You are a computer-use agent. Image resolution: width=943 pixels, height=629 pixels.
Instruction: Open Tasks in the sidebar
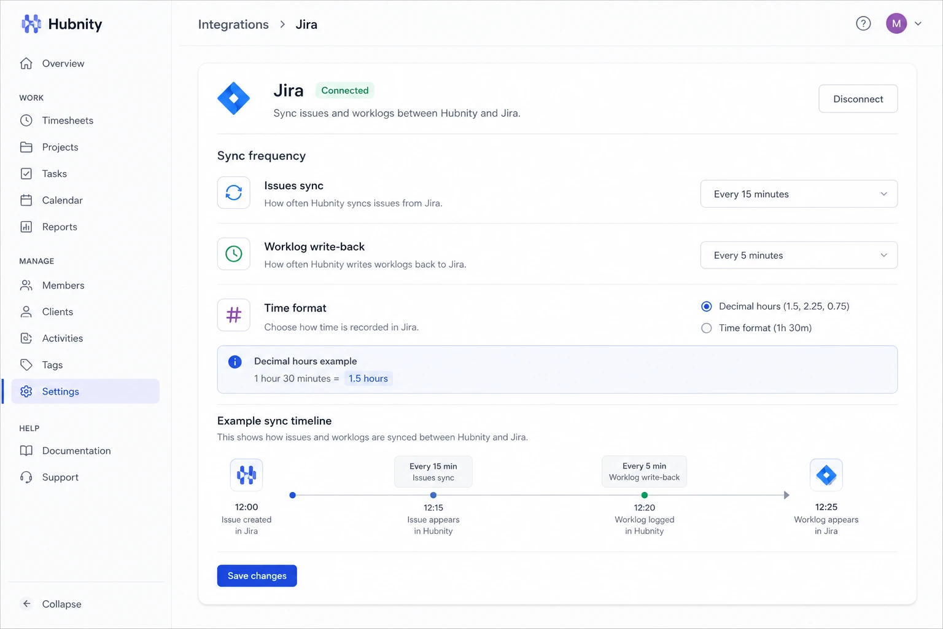point(85,173)
